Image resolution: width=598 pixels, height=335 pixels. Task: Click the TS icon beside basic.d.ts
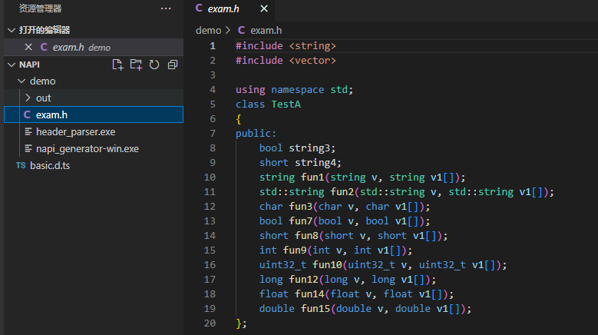pyautogui.click(x=21, y=165)
